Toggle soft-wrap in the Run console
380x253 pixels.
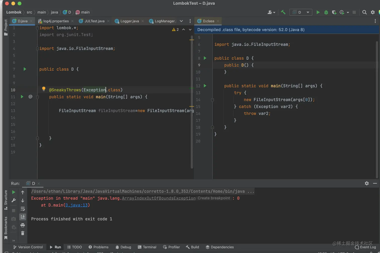coord(23,209)
